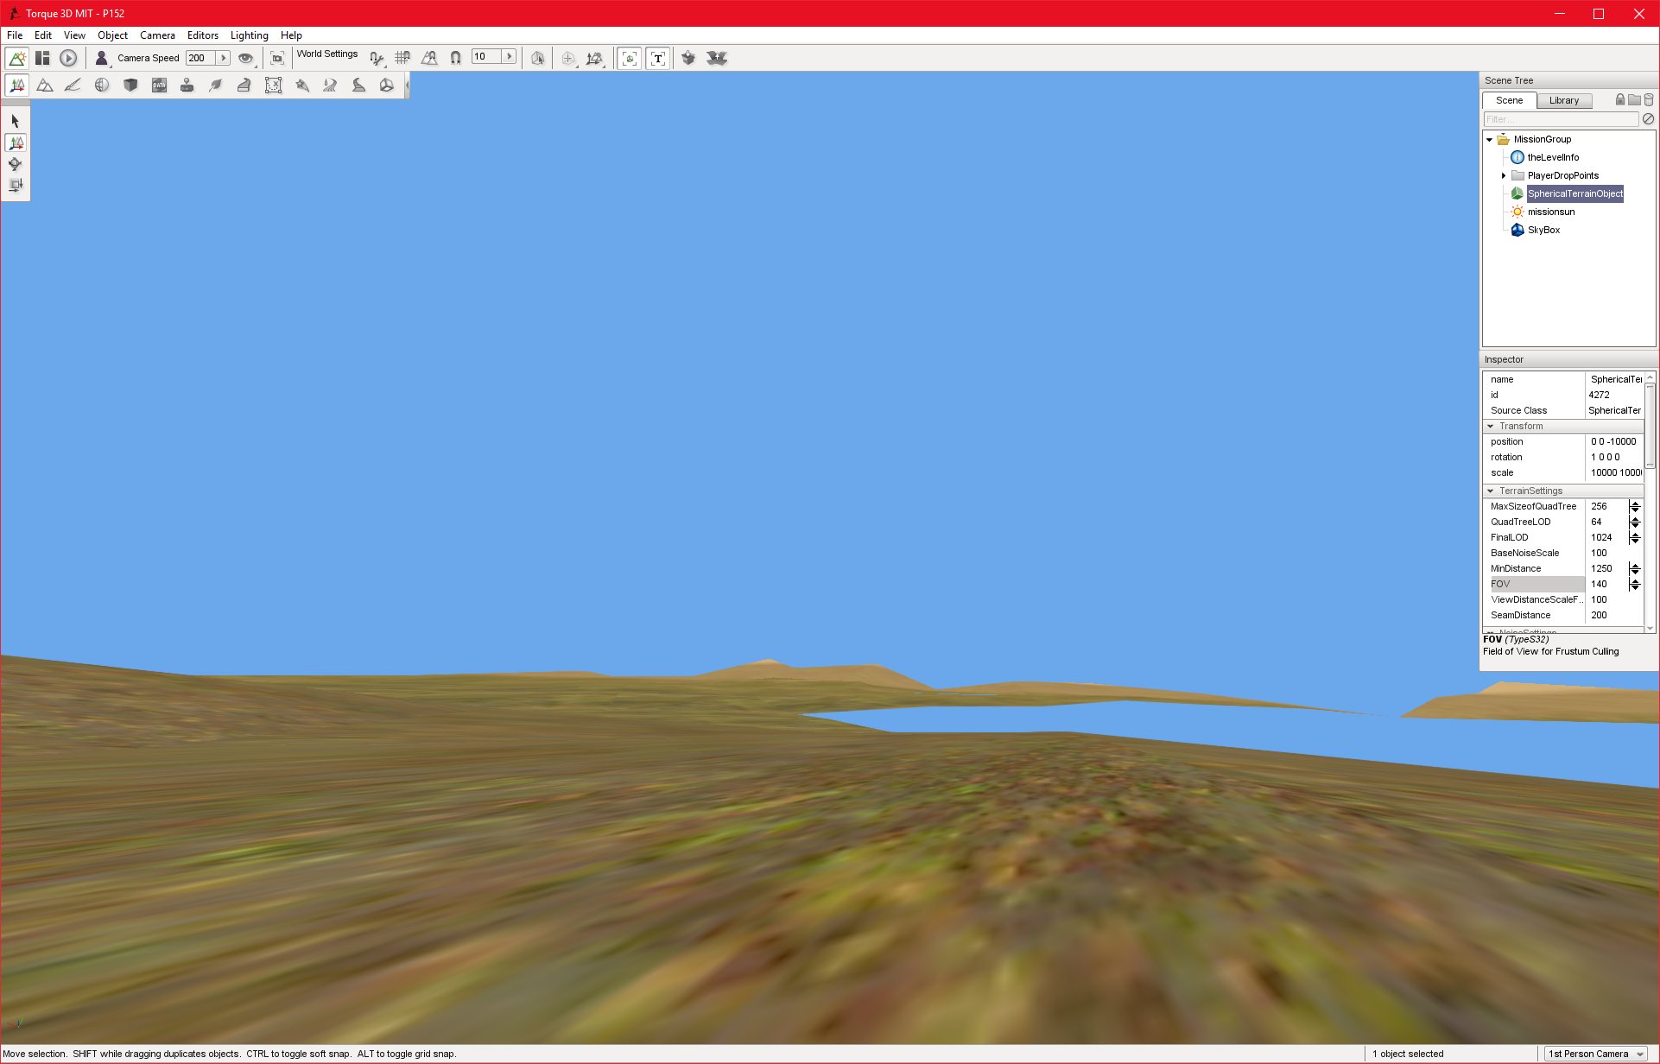Open the Decal Editor stamp icon
Image resolution: width=1660 pixels, height=1064 pixels.
[x=187, y=85]
